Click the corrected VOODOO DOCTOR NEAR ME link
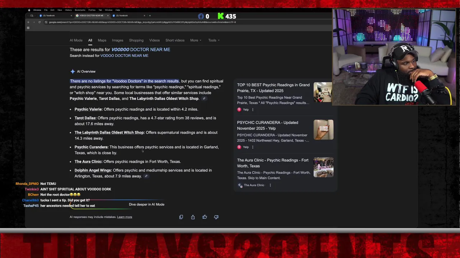460x258 pixels. tap(141, 49)
